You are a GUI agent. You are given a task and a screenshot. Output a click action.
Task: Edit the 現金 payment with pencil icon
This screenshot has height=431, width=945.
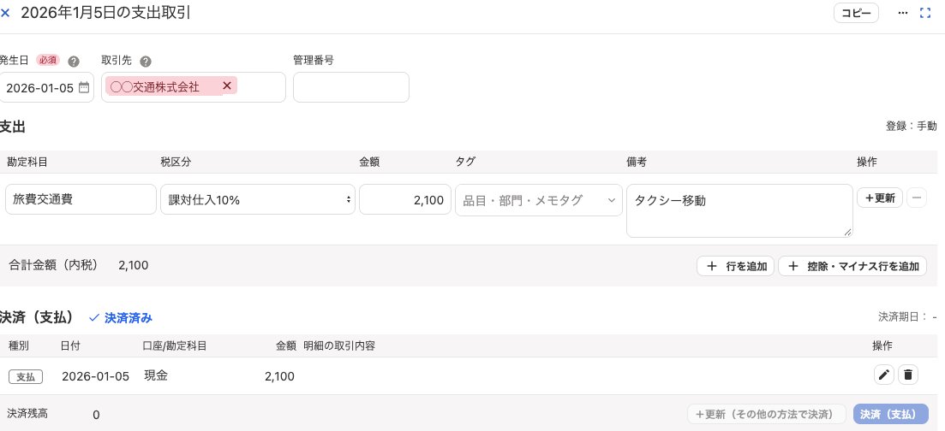click(884, 375)
